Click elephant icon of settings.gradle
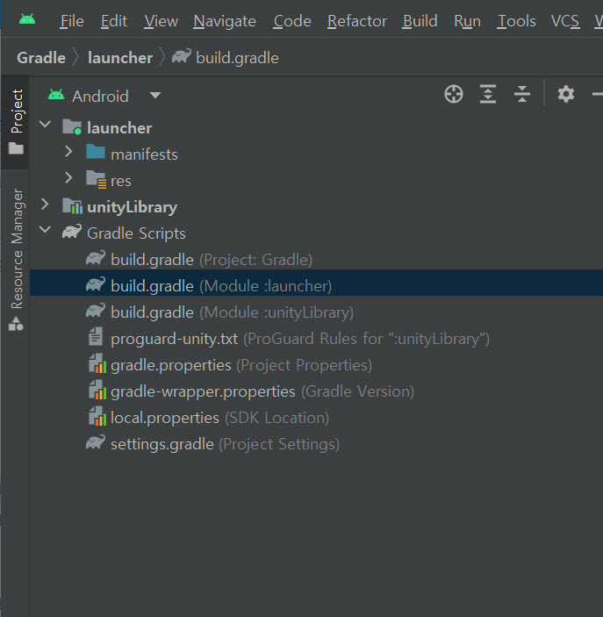Image resolution: width=603 pixels, height=617 pixels. [x=96, y=442]
